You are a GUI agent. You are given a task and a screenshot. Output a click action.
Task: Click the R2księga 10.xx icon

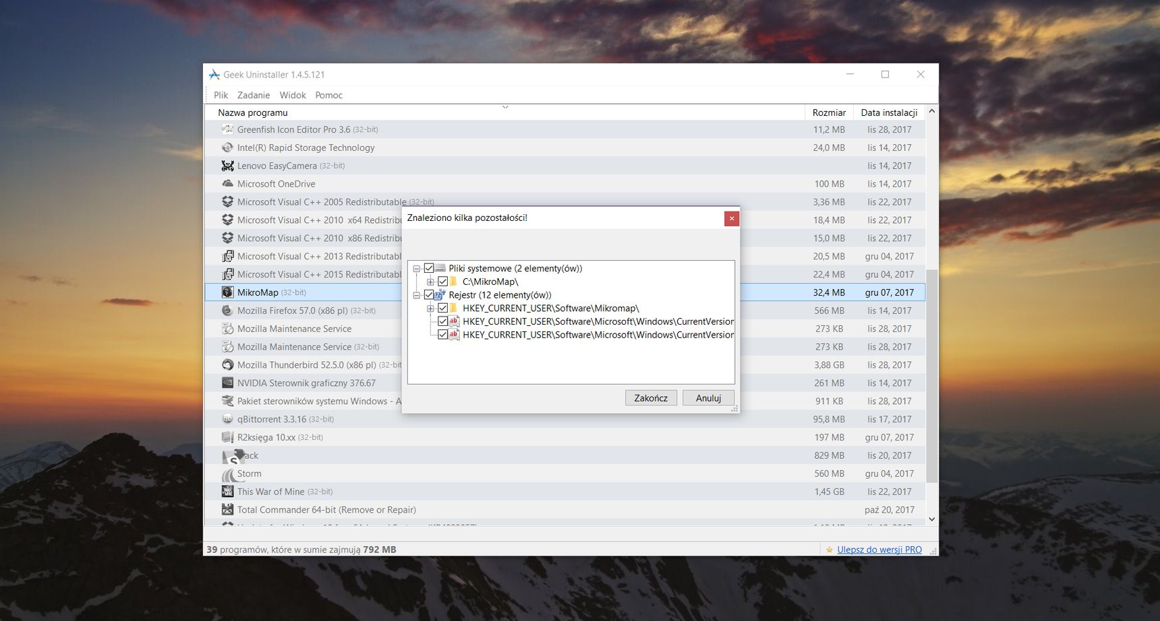click(227, 438)
